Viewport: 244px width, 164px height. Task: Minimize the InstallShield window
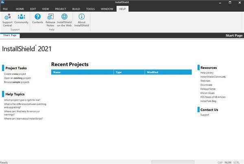[x=220, y=2]
